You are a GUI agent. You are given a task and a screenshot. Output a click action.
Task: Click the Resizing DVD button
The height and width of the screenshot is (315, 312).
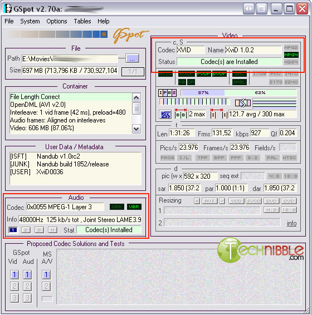[271, 201]
